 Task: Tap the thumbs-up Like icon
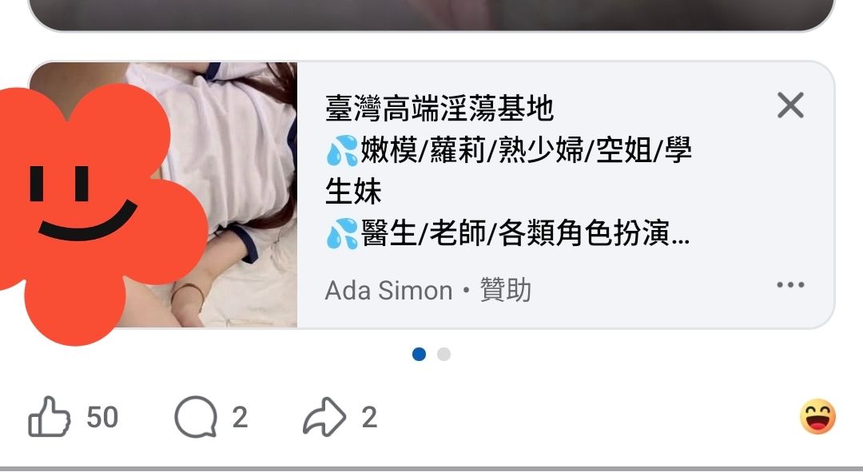[49, 417]
